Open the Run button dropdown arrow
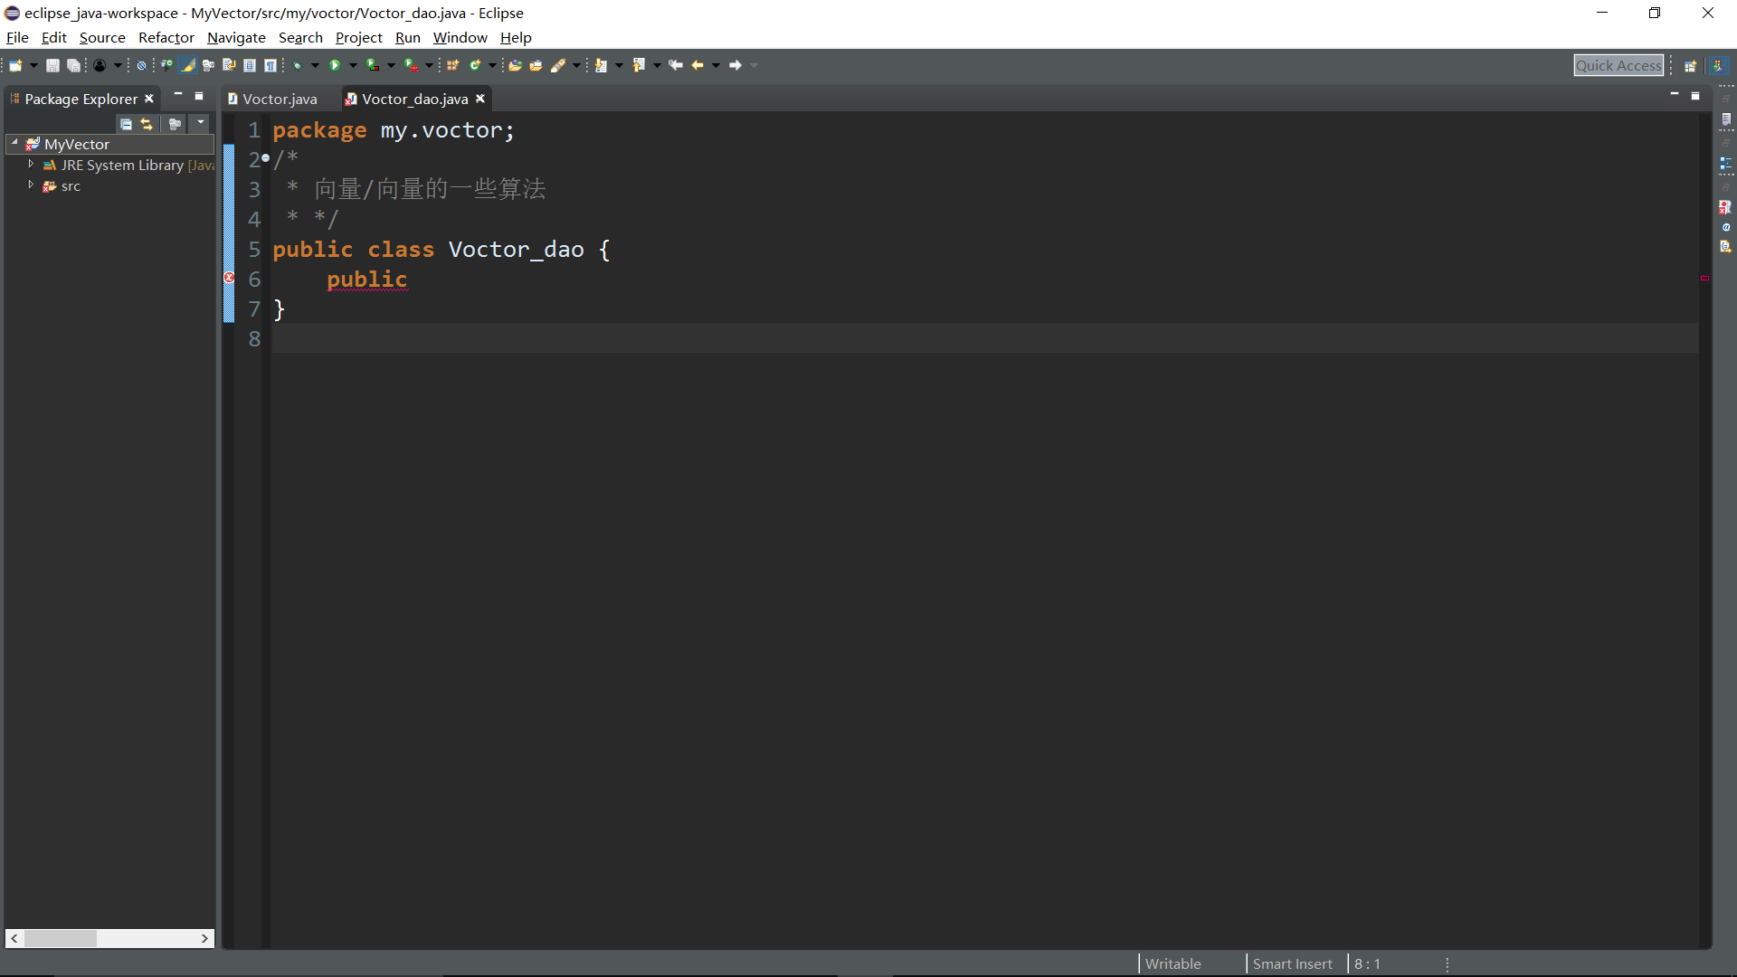This screenshot has width=1737, height=977. [x=353, y=65]
